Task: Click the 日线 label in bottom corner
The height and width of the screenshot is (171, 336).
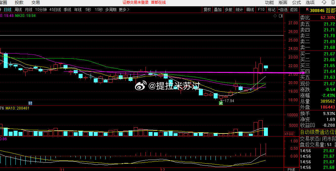Action: (x=291, y=169)
